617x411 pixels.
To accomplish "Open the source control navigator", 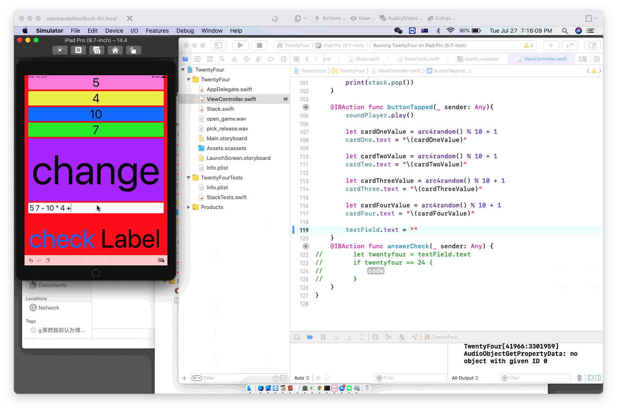I will click(x=198, y=59).
